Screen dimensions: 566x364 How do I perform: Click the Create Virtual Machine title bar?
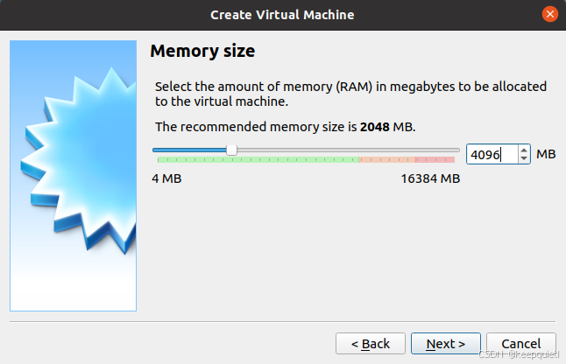click(282, 14)
